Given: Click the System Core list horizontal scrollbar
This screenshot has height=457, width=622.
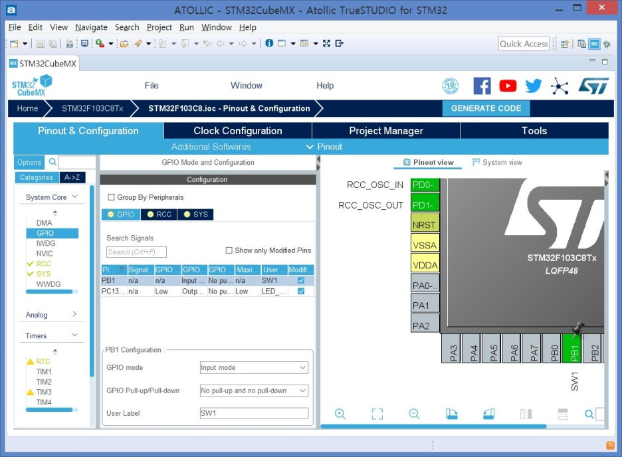Looking at the screenshot, I should 49,292.
